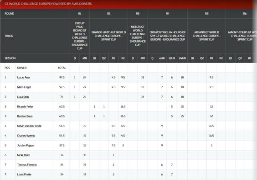Click the TOTAL column header
257x180 pixels.
click(x=62, y=68)
